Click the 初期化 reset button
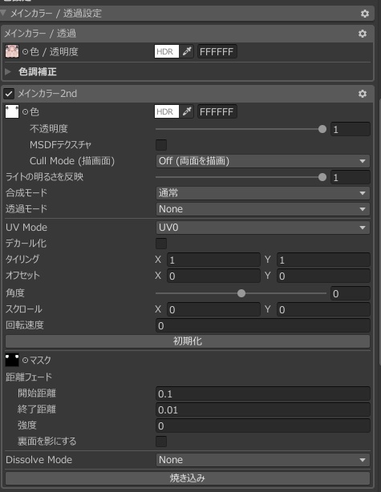 click(188, 341)
